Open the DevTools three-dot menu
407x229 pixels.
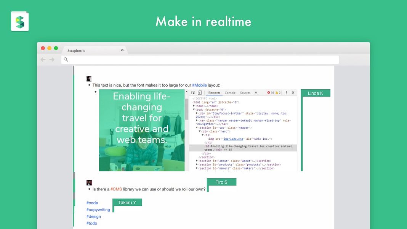(x=286, y=92)
